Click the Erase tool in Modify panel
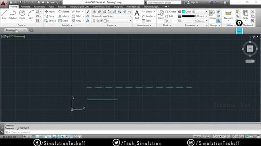Screen dimensions: 261x146 coord(88,12)
